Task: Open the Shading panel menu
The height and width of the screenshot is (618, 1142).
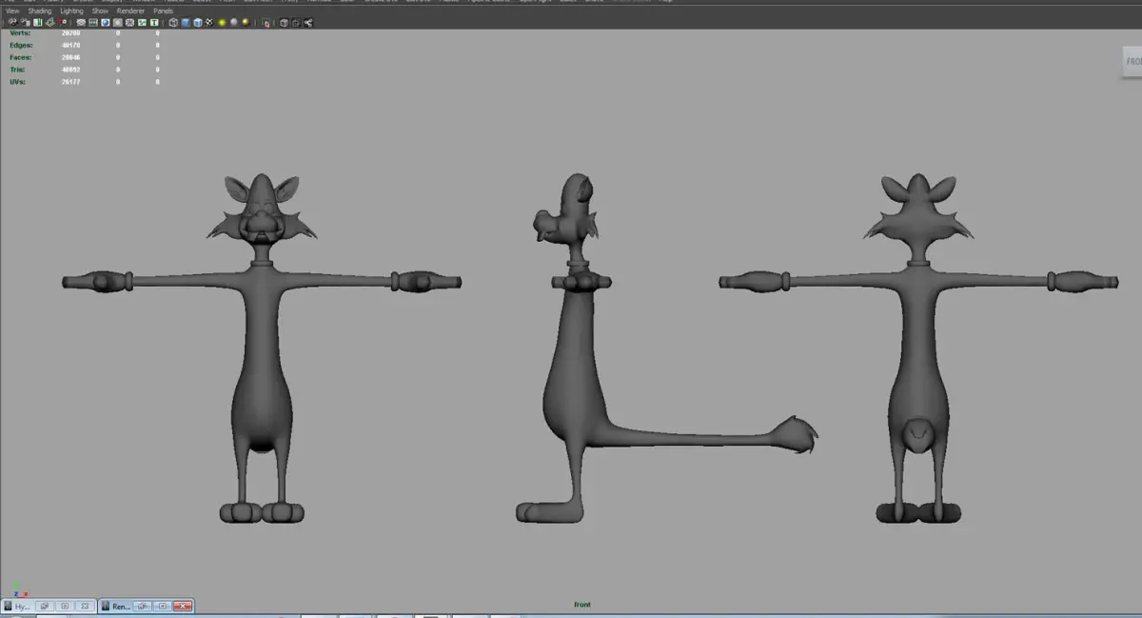Action: click(40, 11)
